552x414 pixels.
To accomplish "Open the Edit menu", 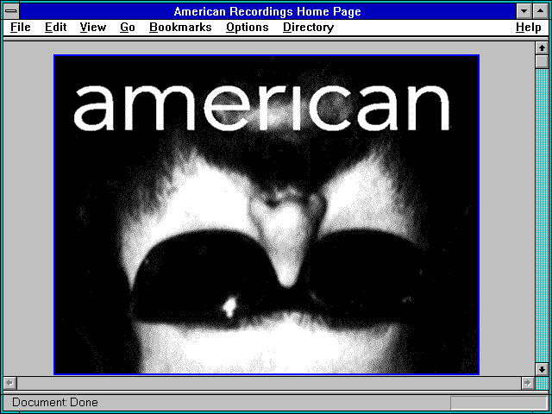I will pyautogui.click(x=55, y=28).
